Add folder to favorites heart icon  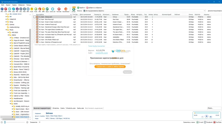click(87, 8)
